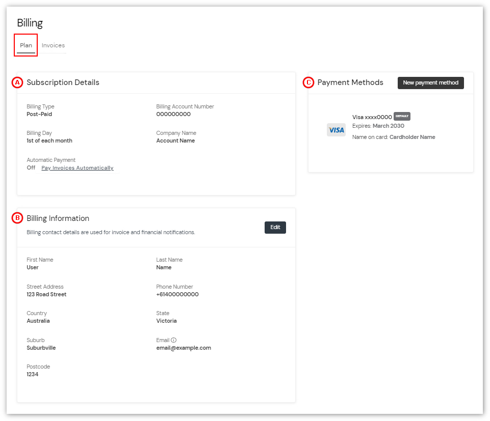Image resolution: width=490 pixels, height=421 pixels.
Task: Click the Payment Methods heading
Action: click(350, 82)
